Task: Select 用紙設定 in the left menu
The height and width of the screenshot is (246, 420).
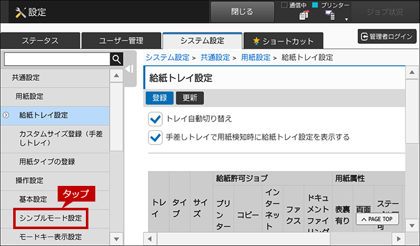Action: (55, 96)
